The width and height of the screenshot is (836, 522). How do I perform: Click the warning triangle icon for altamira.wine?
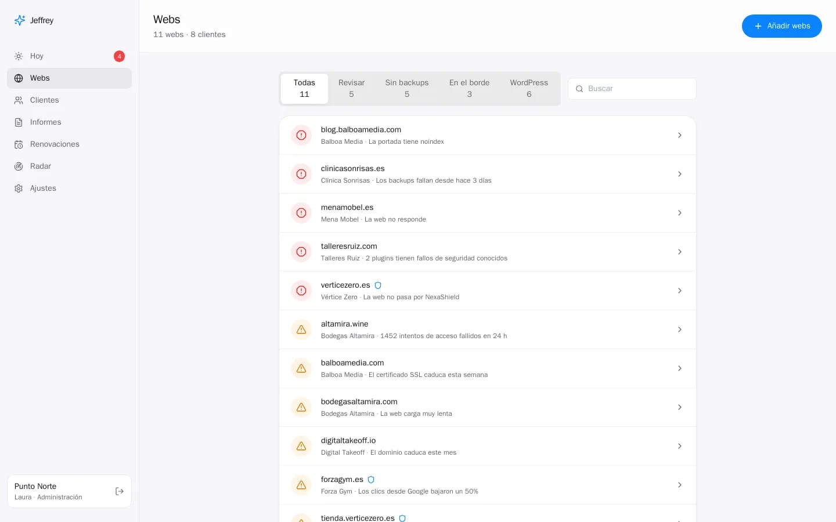301,329
